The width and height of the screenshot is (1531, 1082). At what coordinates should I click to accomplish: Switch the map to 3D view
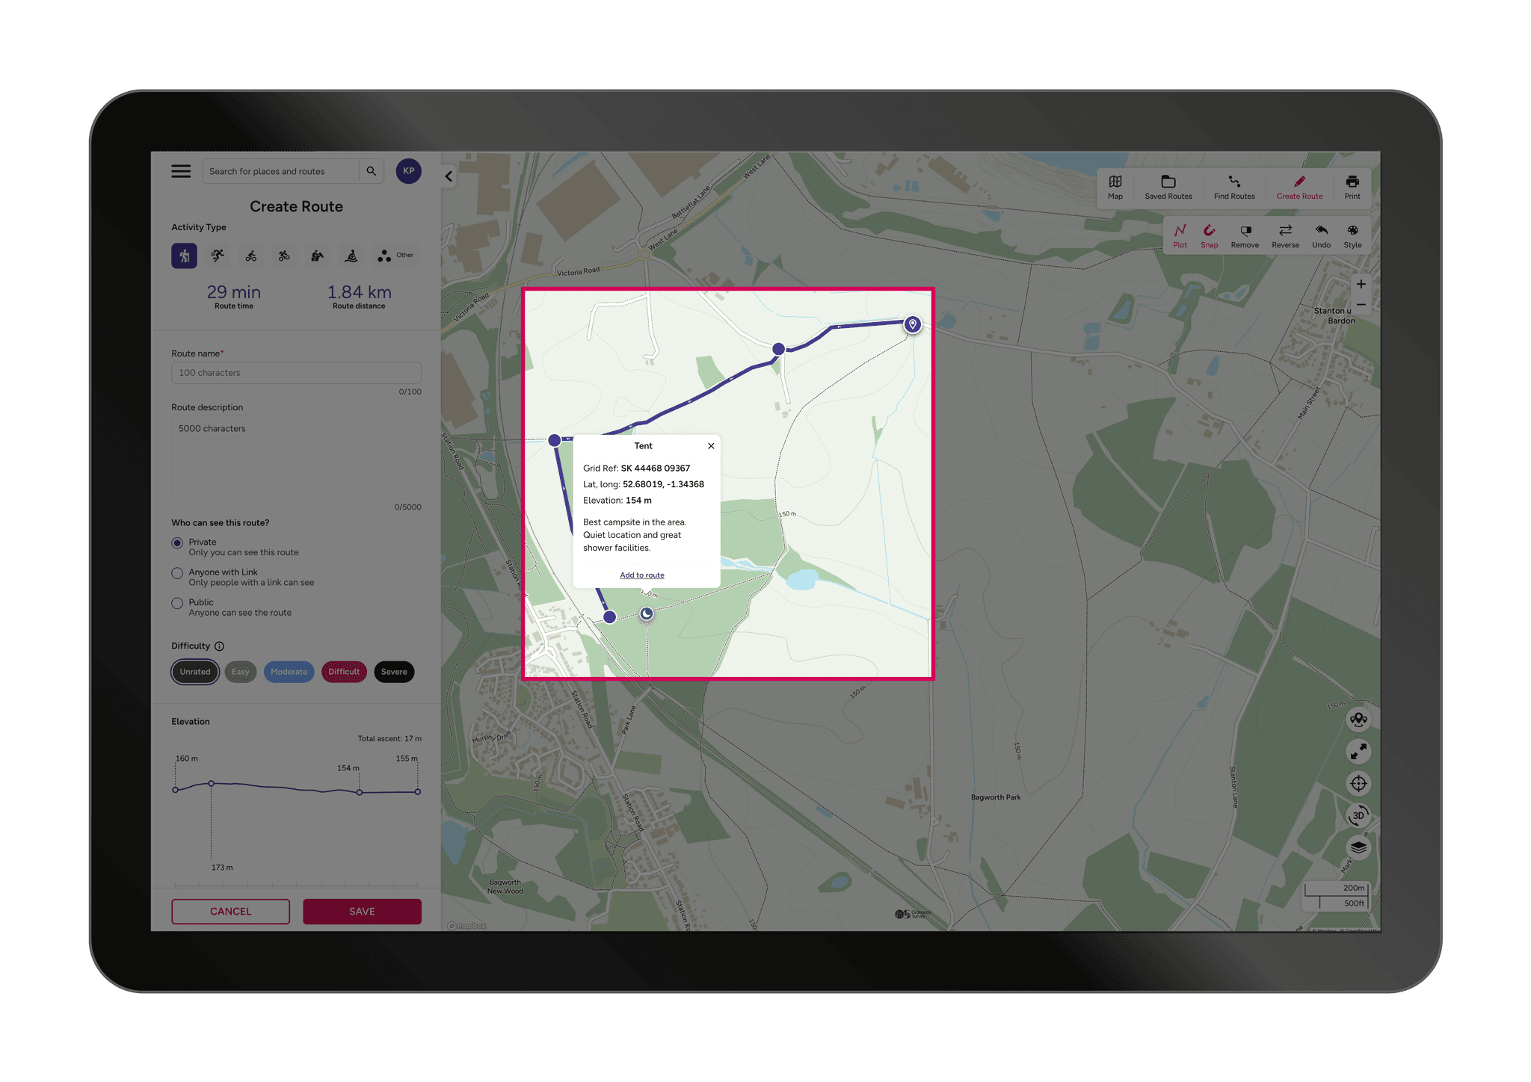point(1358,815)
